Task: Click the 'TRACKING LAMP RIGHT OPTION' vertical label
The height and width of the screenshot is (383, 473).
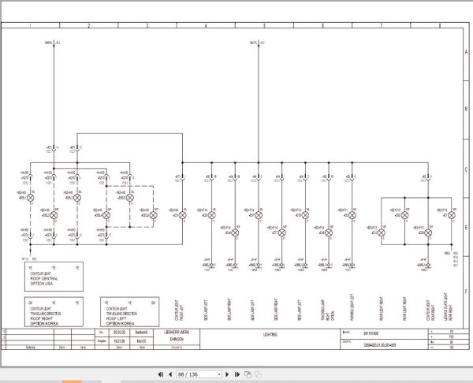Action: point(328,310)
